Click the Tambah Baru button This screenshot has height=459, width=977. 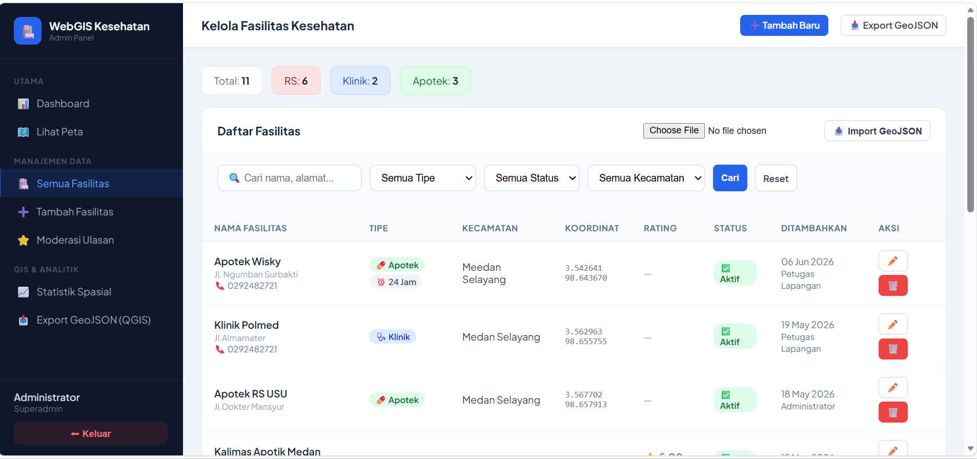coord(784,25)
